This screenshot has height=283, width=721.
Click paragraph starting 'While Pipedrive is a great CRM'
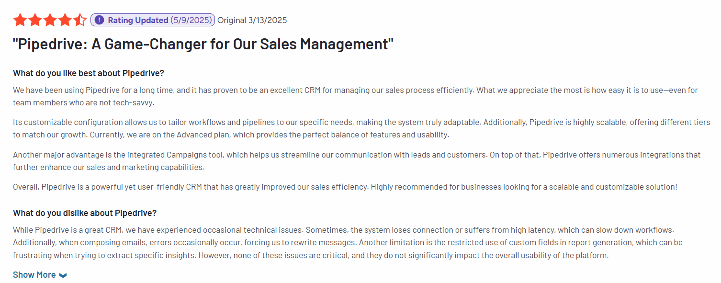coord(348,242)
